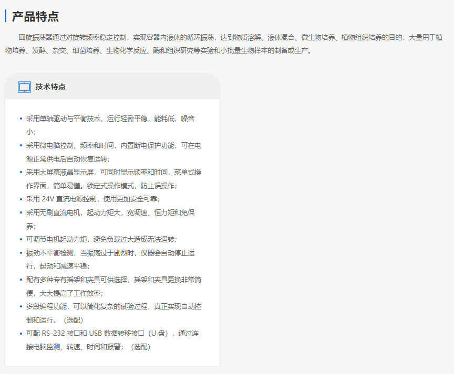
Task: Click the 24V 直流电源控制 feature line
Action: pos(92,199)
